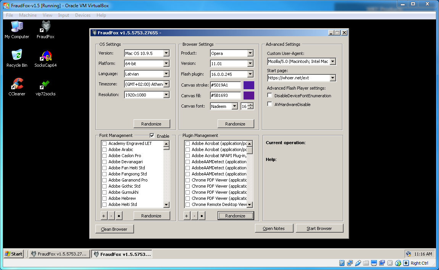
Task: Click the Clean Browser button
Action: click(x=114, y=229)
